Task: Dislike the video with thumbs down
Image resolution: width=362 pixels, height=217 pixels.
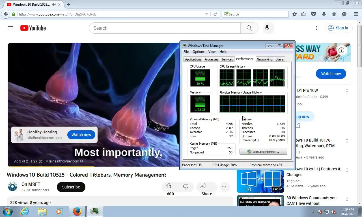Action: [186, 187]
